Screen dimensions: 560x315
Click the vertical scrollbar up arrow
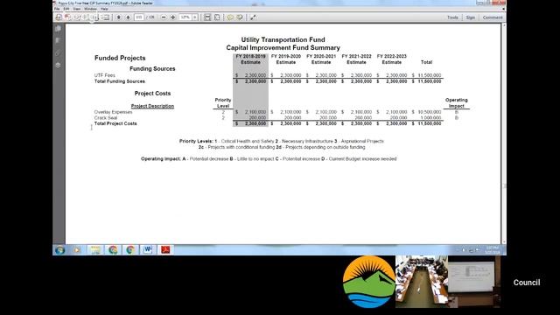click(x=504, y=25)
